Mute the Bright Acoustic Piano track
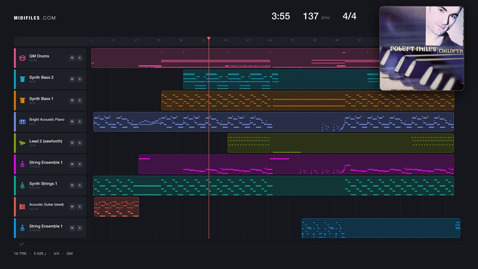478x269 pixels. tap(72, 121)
